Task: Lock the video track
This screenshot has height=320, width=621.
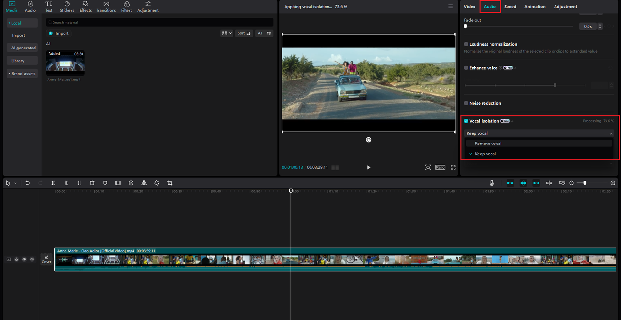Action: point(16,259)
